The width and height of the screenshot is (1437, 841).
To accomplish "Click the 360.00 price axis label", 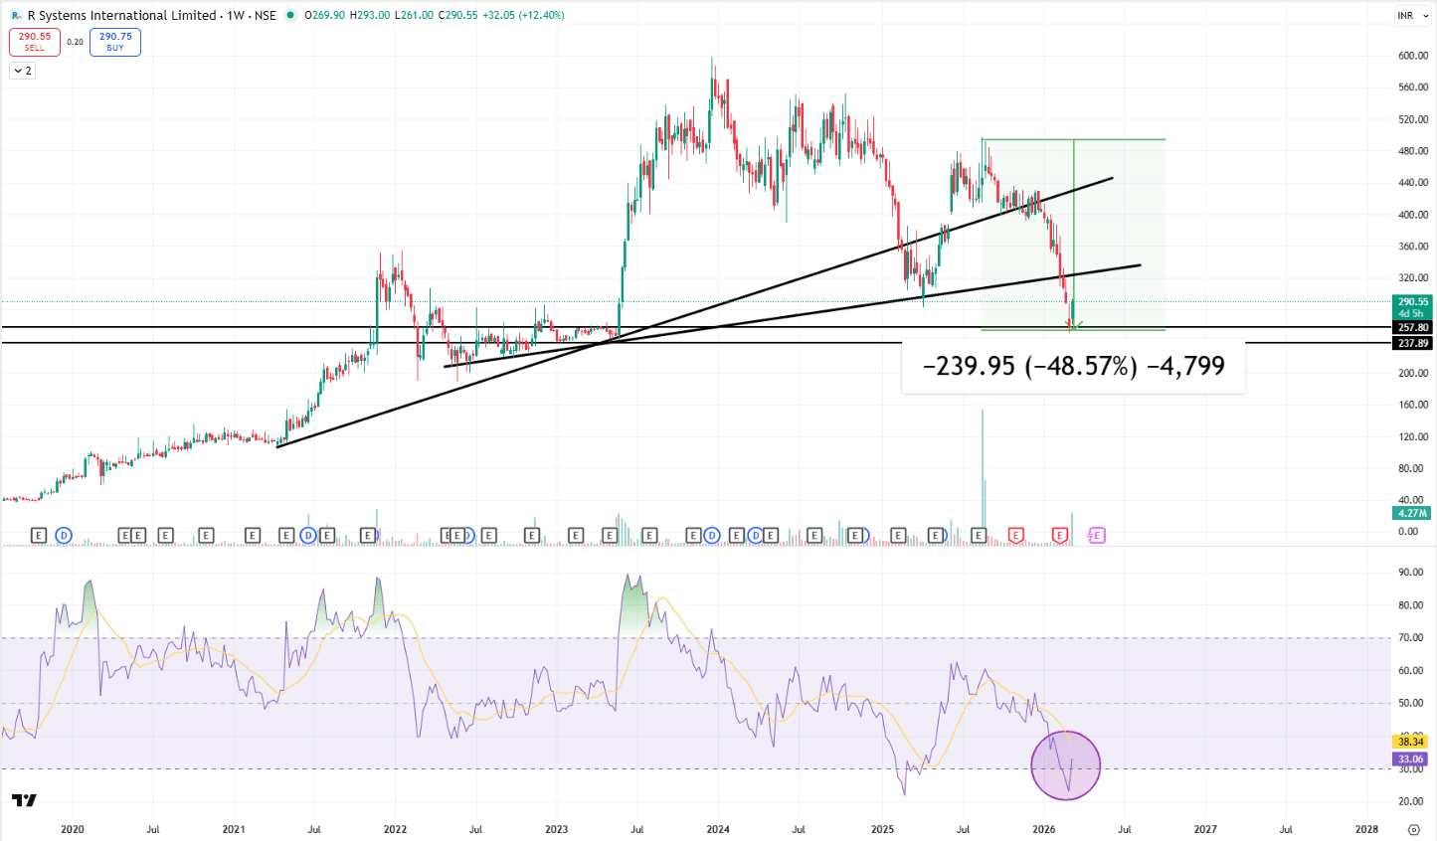I will coord(1413,247).
